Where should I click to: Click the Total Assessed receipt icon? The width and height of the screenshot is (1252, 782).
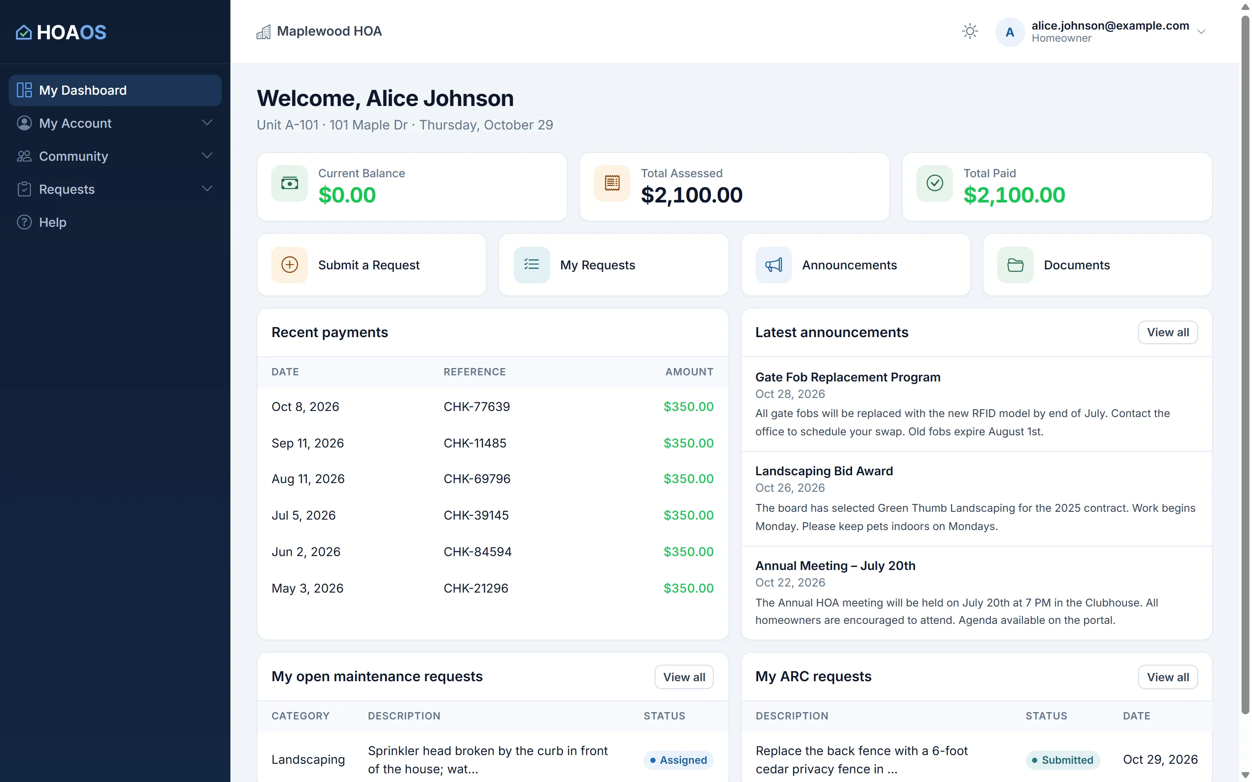612,183
